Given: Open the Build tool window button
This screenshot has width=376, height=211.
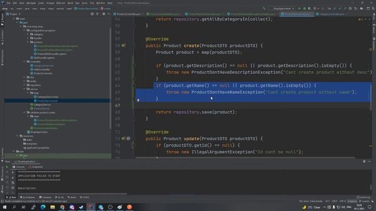Looking at the screenshot, I should pos(72,198).
